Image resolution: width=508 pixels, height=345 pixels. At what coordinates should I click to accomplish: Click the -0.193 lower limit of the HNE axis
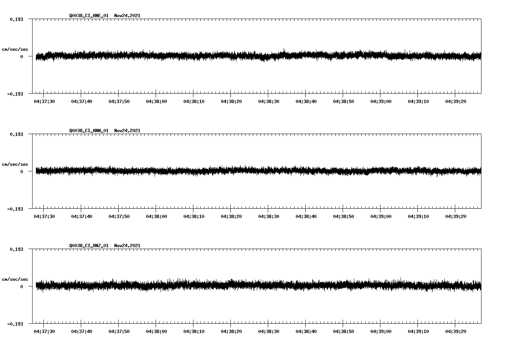pos(15,94)
